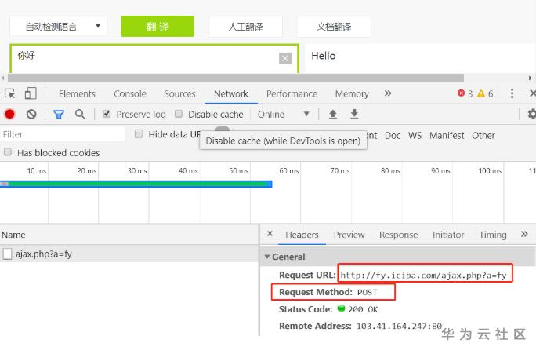Switch to the Console tab
This screenshot has height=354, width=536.
pos(130,94)
